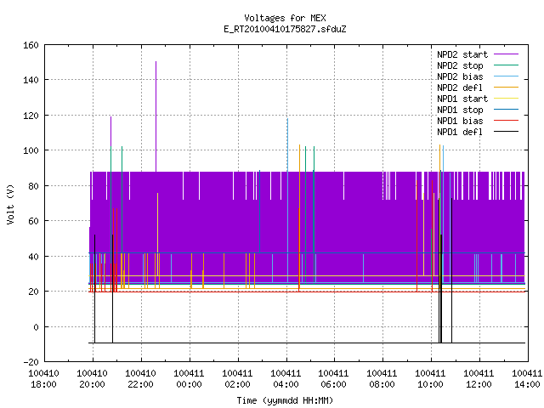Click the purple NPD2 start legend line sample
The image size is (544, 408).
[x=506, y=54]
